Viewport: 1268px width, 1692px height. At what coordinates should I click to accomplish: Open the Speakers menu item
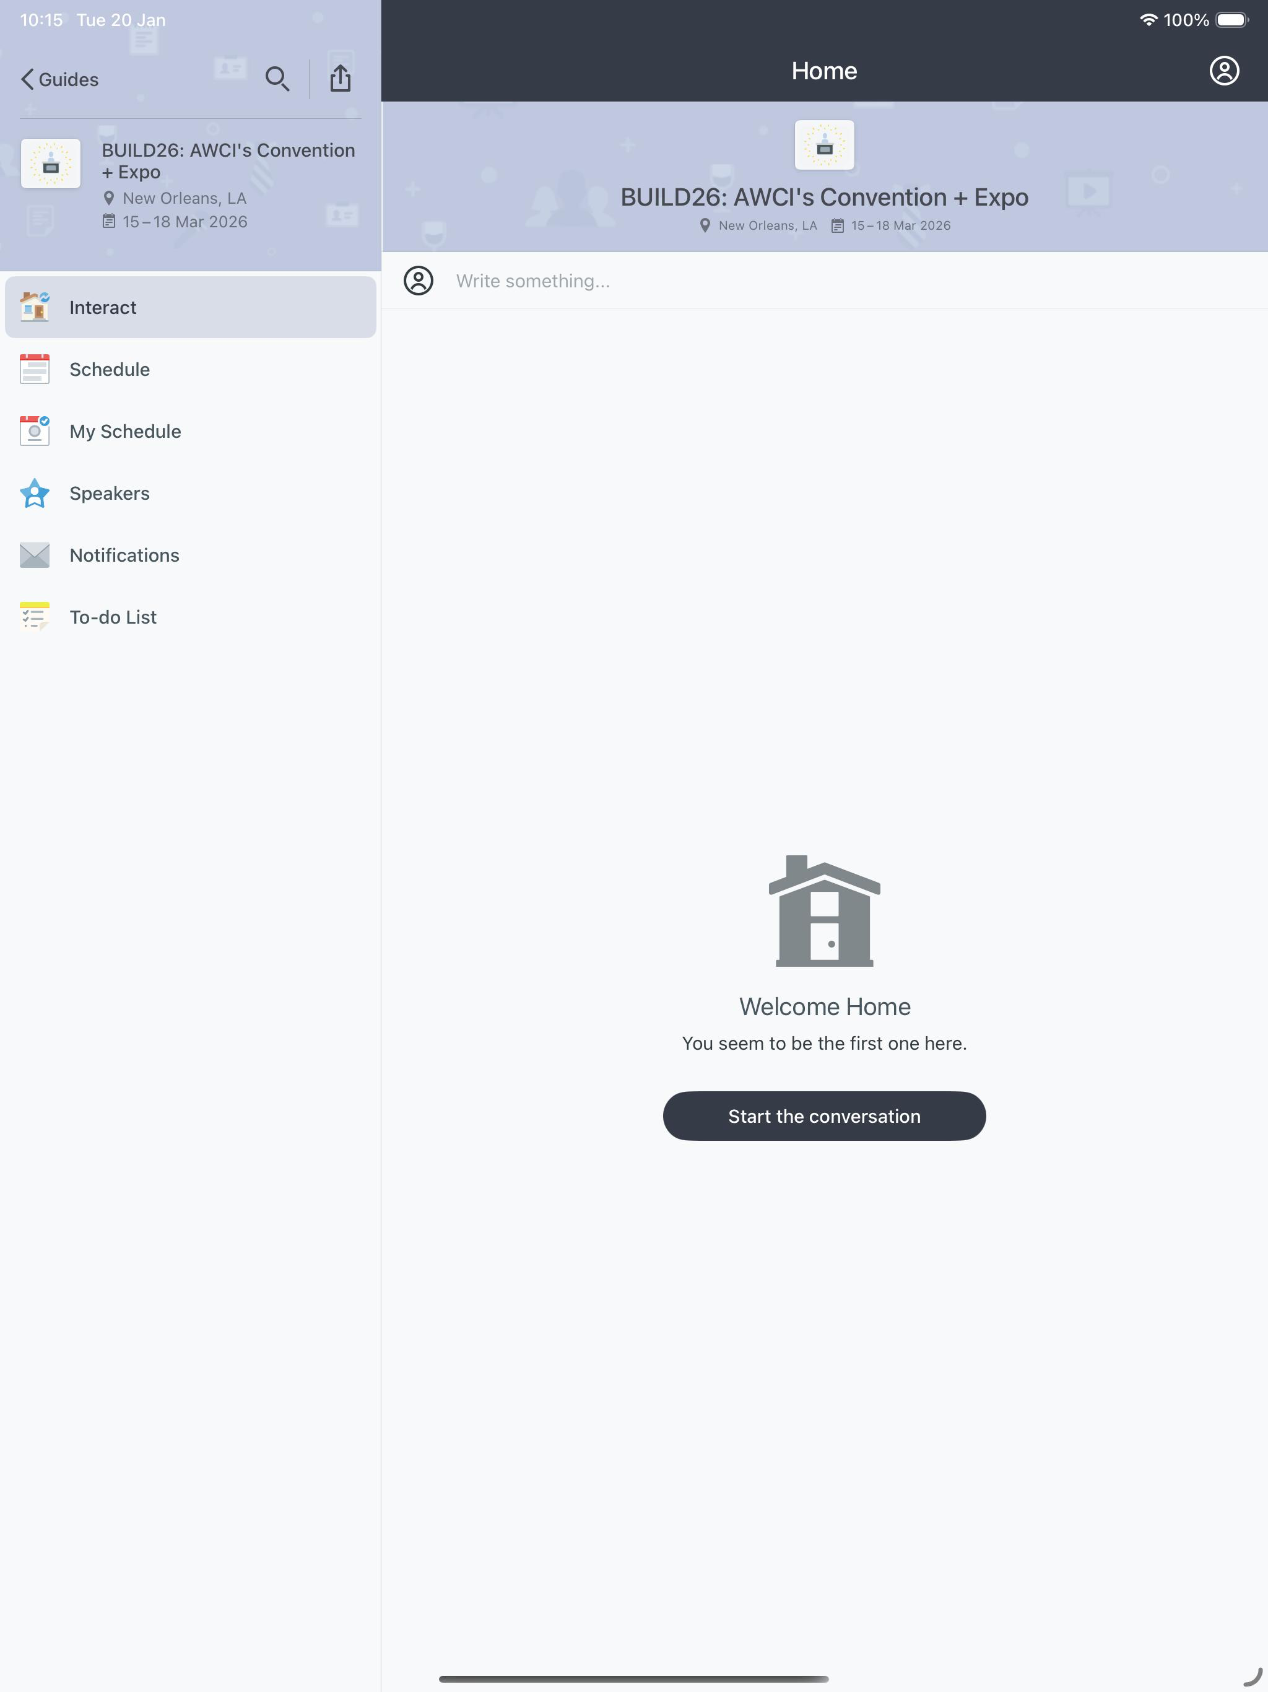[191, 494]
